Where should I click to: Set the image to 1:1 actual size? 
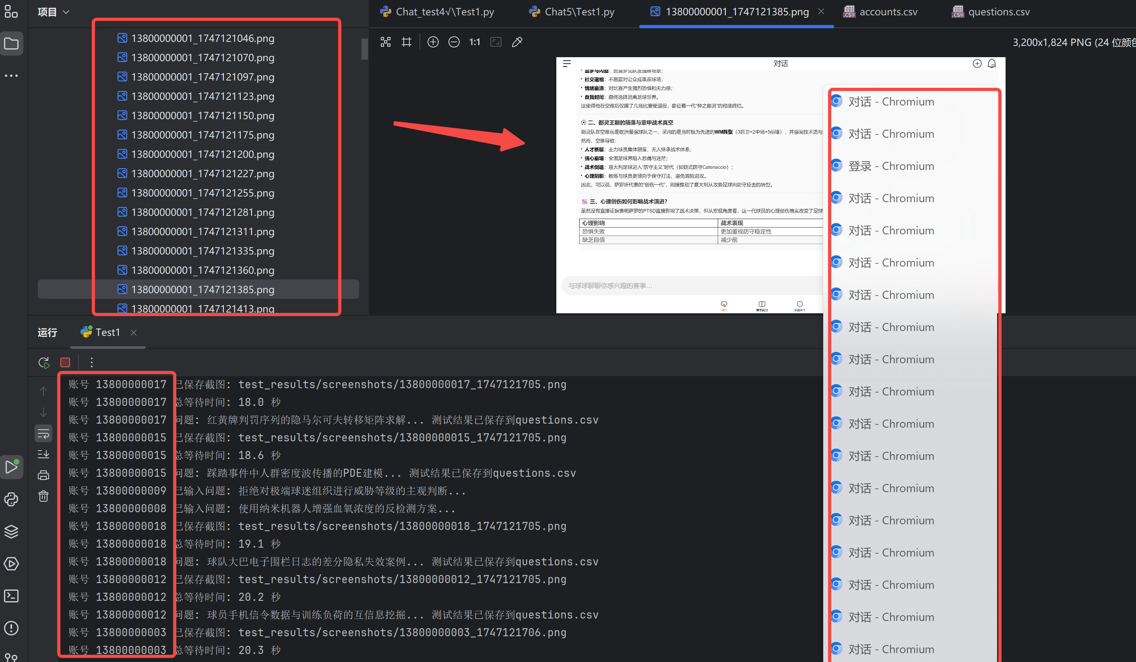pyautogui.click(x=474, y=41)
